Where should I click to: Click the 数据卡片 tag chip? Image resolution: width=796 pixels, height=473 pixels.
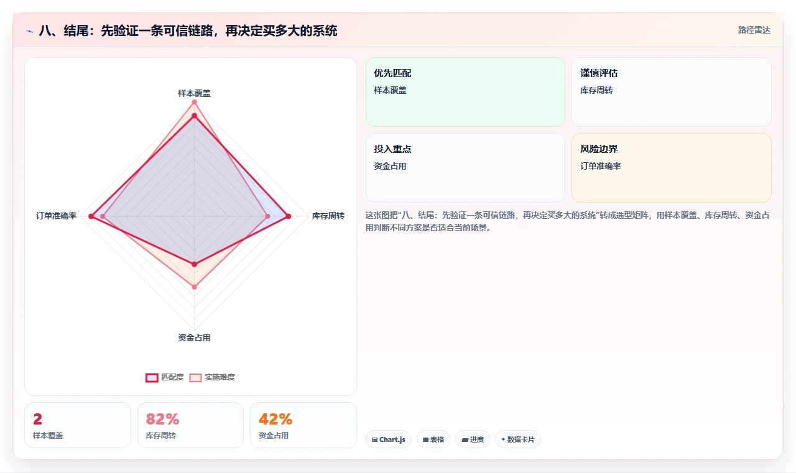(518, 439)
